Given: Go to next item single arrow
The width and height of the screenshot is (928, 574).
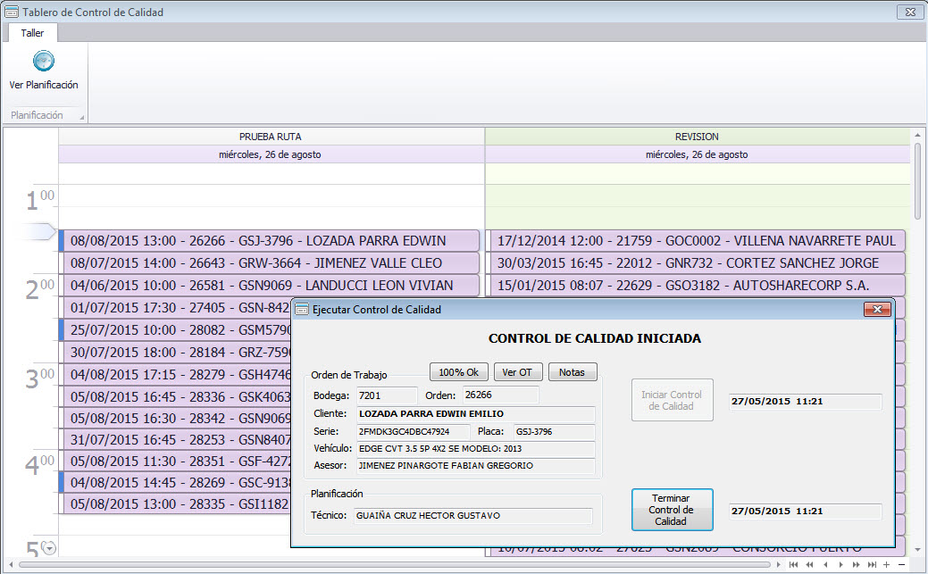Looking at the screenshot, I should pyautogui.click(x=840, y=565).
